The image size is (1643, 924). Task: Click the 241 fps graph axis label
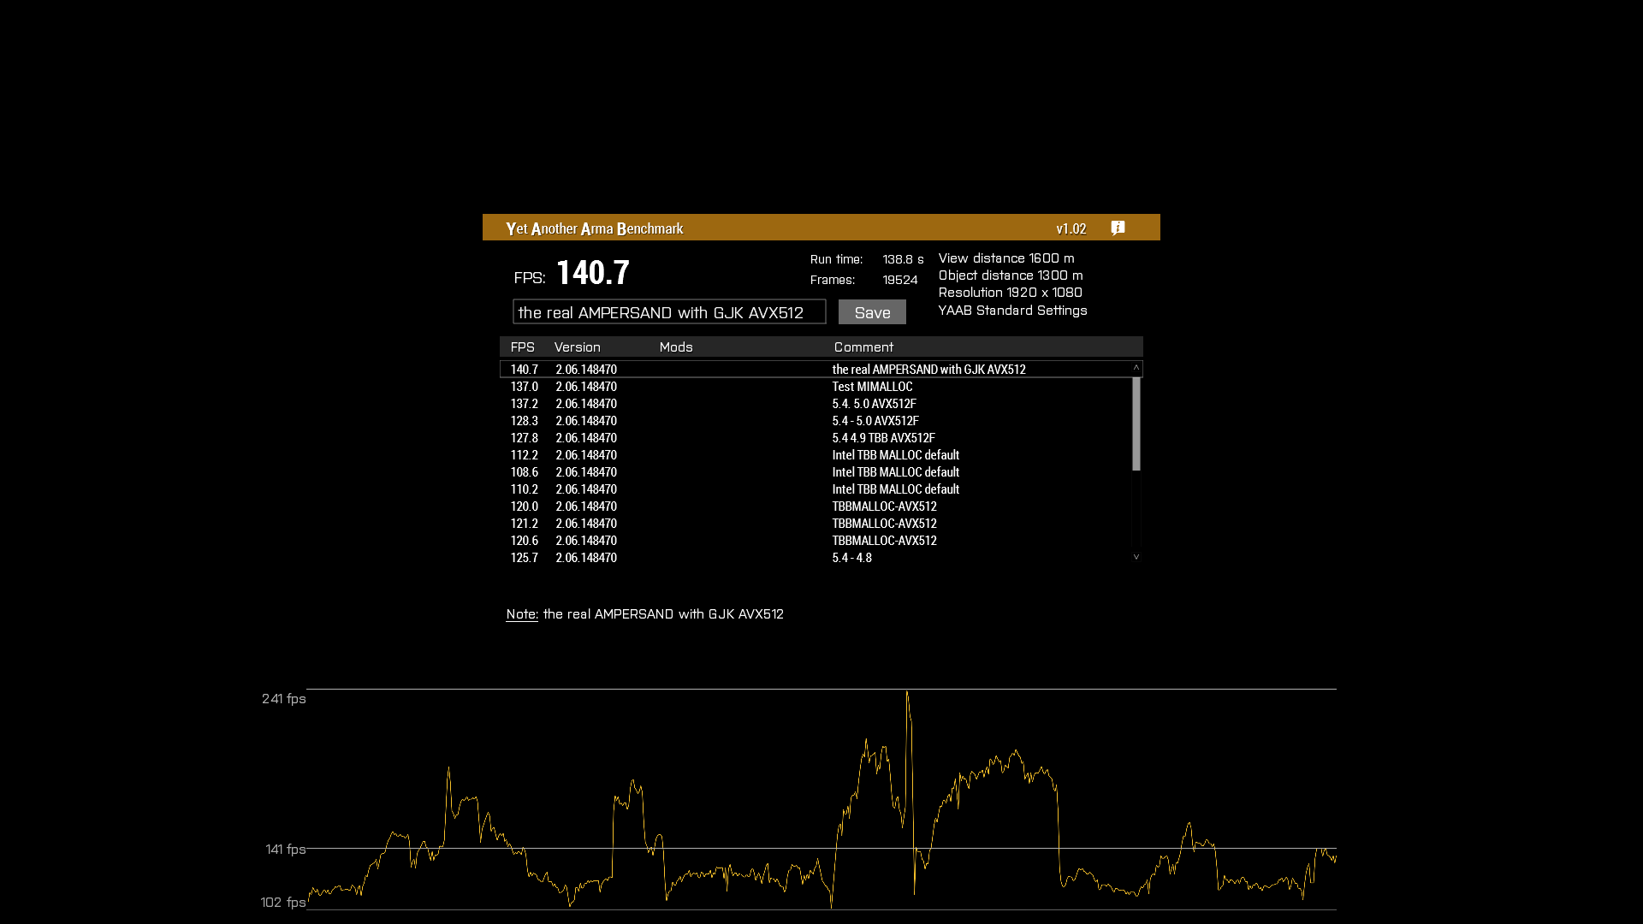click(284, 699)
